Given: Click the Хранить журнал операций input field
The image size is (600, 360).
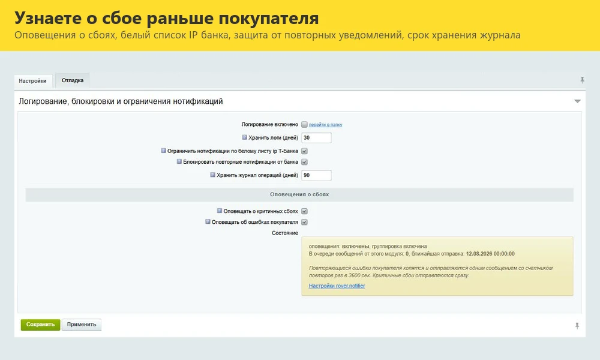Looking at the screenshot, I should pos(316,175).
